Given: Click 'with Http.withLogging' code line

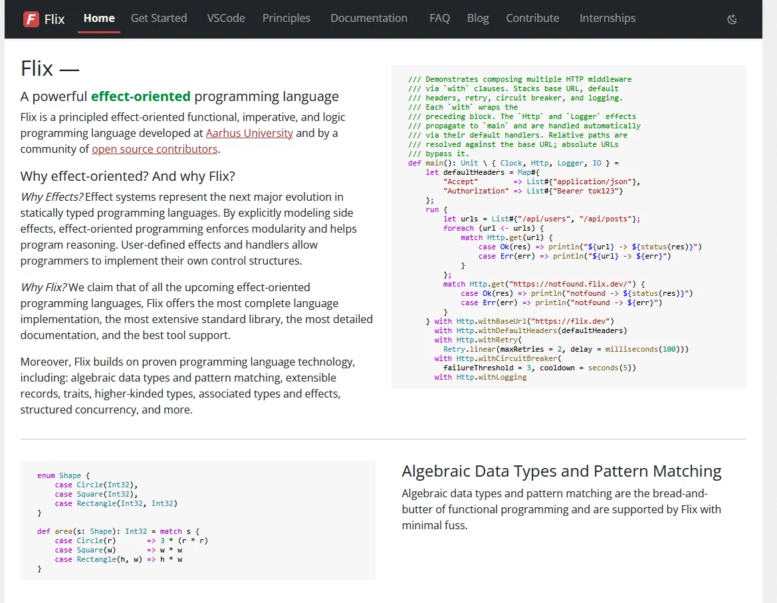Looking at the screenshot, I should (x=480, y=377).
